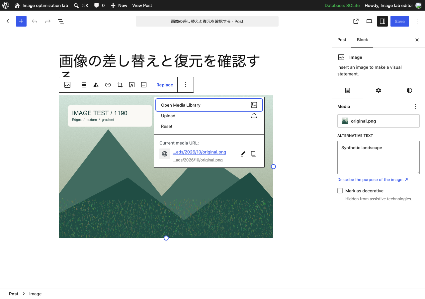Screen dimensions: 425x299
Task: Select the crop image tool
Action: pyautogui.click(x=120, y=85)
